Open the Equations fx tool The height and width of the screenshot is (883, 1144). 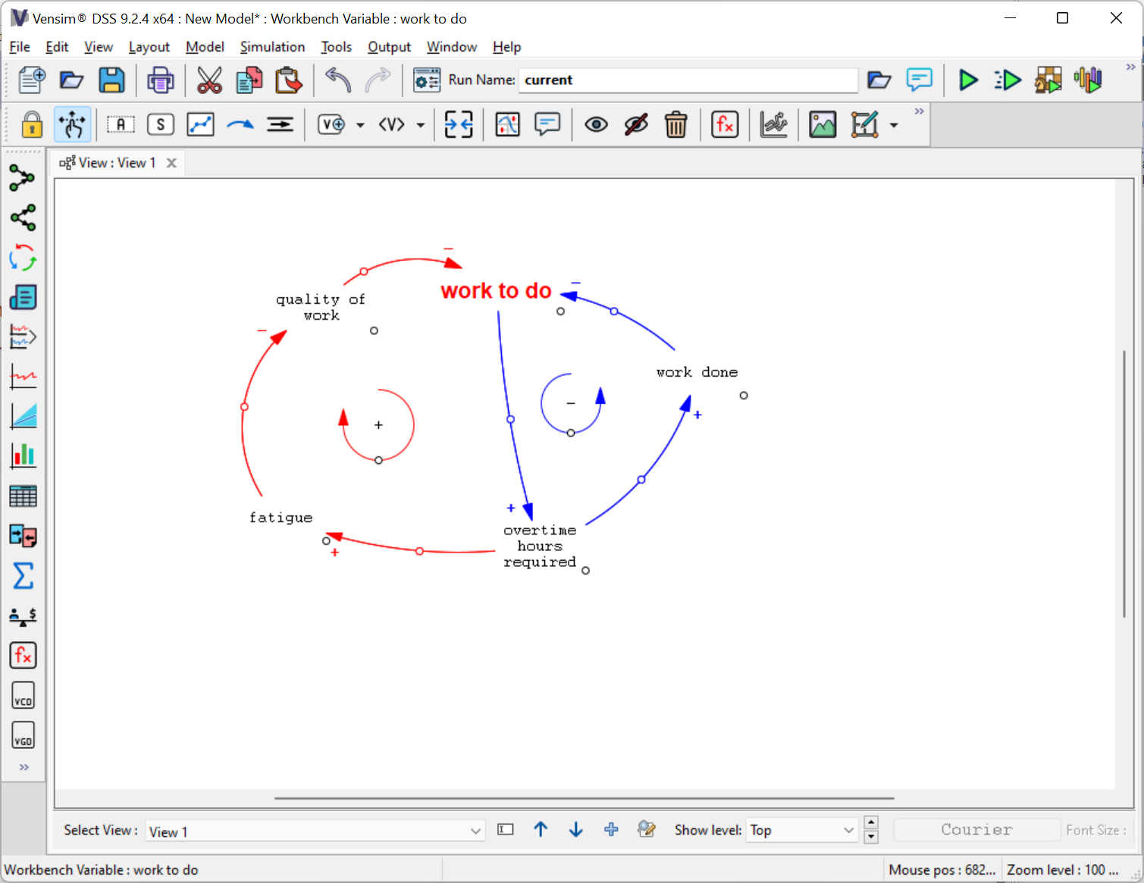(725, 125)
